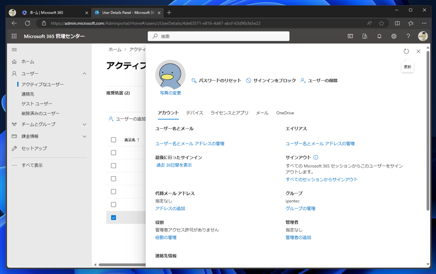
Task: Expand the チームとグループ section chevron
Action: (x=84, y=124)
